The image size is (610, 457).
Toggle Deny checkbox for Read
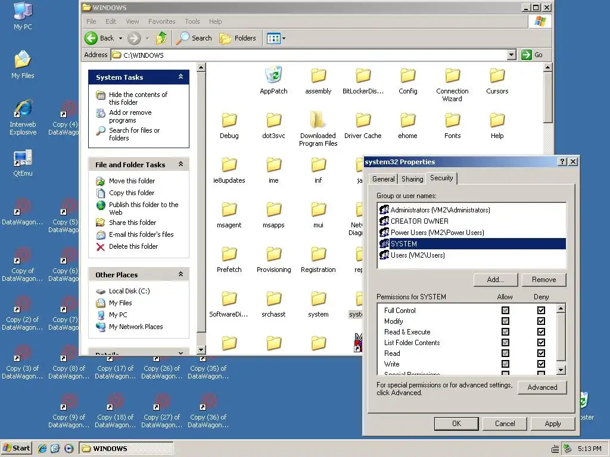click(x=541, y=353)
